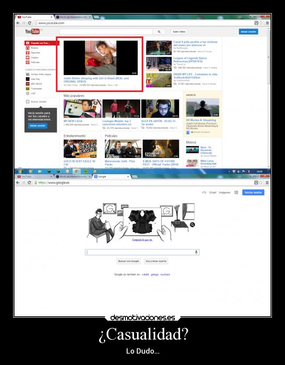
Task: Click Buscar con Google button
Action: [x=128, y=261]
